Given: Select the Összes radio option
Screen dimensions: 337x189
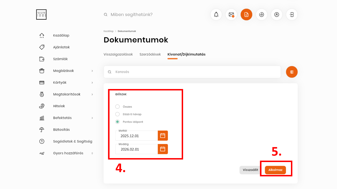Looking at the screenshot, I should tap(117, 107).
